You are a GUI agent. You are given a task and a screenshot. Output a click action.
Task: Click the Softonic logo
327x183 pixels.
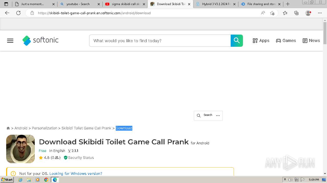[40, 40]
